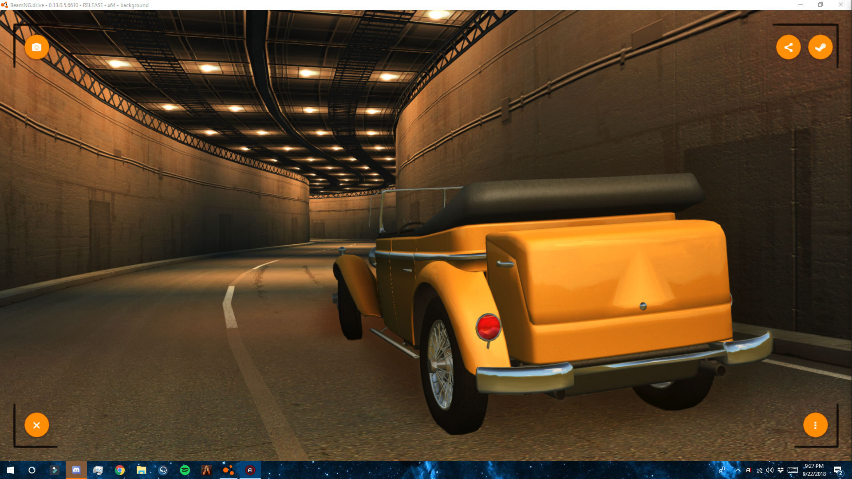The height and width of the screenshot is (479, 852).
Task: Open the system monitor taskbar app
Action: [x=98, y=470]
